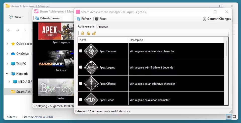Click the folder icon in the File Explorer title bar
The height and width of the screenshot is (123, 241).
7,6
